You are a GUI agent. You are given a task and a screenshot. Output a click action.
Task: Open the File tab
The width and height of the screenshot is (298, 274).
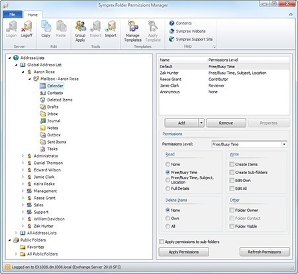pos(13,15)
